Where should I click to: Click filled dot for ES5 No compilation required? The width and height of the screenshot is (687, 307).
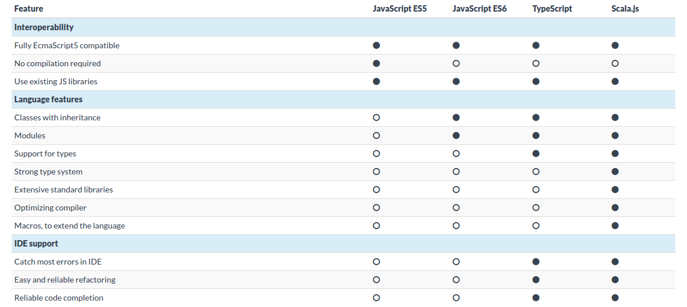click(376, 63)
